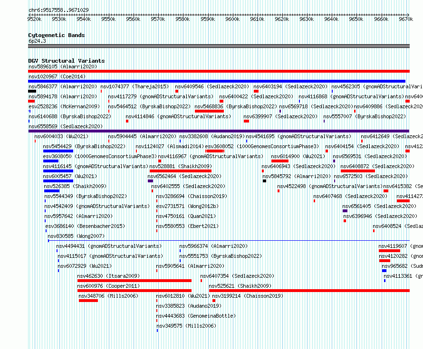
Task: Open nsv6072929 (Wu2021) label
Action: click(x=85, y=266)
